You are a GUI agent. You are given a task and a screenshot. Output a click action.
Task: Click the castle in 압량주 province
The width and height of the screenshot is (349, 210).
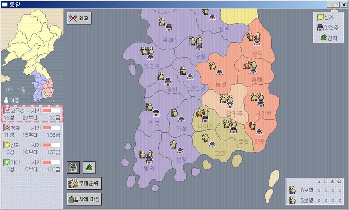coord(230,105)
